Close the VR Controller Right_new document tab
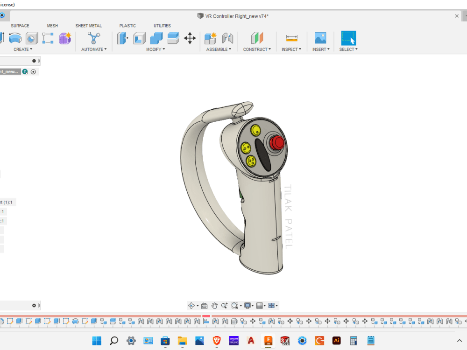The width and height of the screenshot is (467, 350). click(x=457, y=16)
